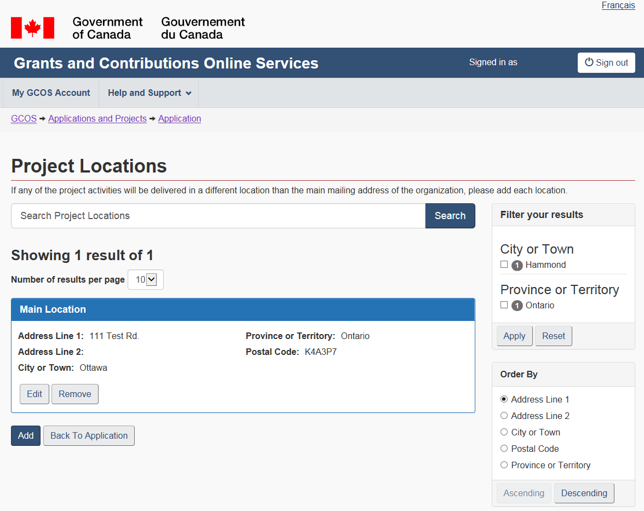Sort results in Descending order
Image resolution: width=644 pixels, height=511 pixels.
584,493
